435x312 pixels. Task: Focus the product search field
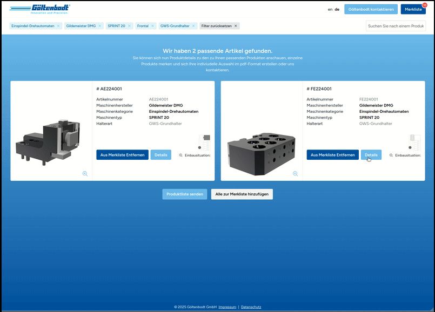tap(396, 26)
